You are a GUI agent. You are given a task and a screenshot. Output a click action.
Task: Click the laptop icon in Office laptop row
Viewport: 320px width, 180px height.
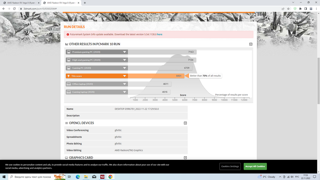click(69, 84)
